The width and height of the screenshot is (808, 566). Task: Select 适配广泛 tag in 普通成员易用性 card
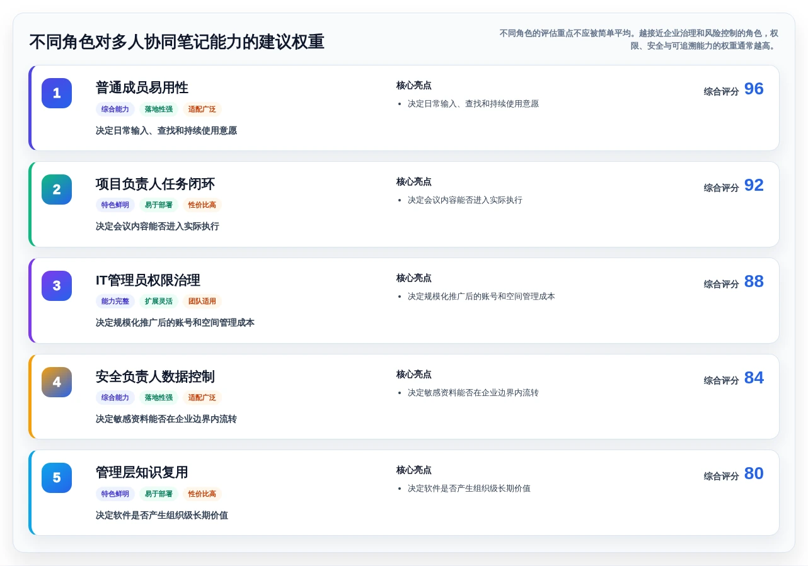(202, 109)
